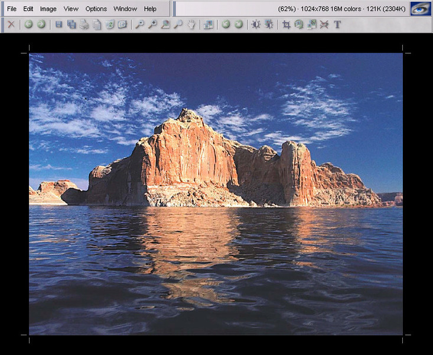Open the Help menu

pyautogui.click(x=150, y=9)
